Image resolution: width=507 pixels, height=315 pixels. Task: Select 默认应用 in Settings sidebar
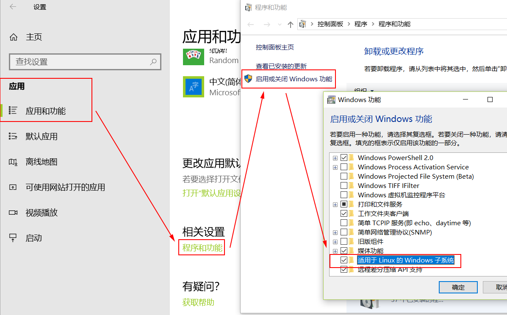point(42,136)
